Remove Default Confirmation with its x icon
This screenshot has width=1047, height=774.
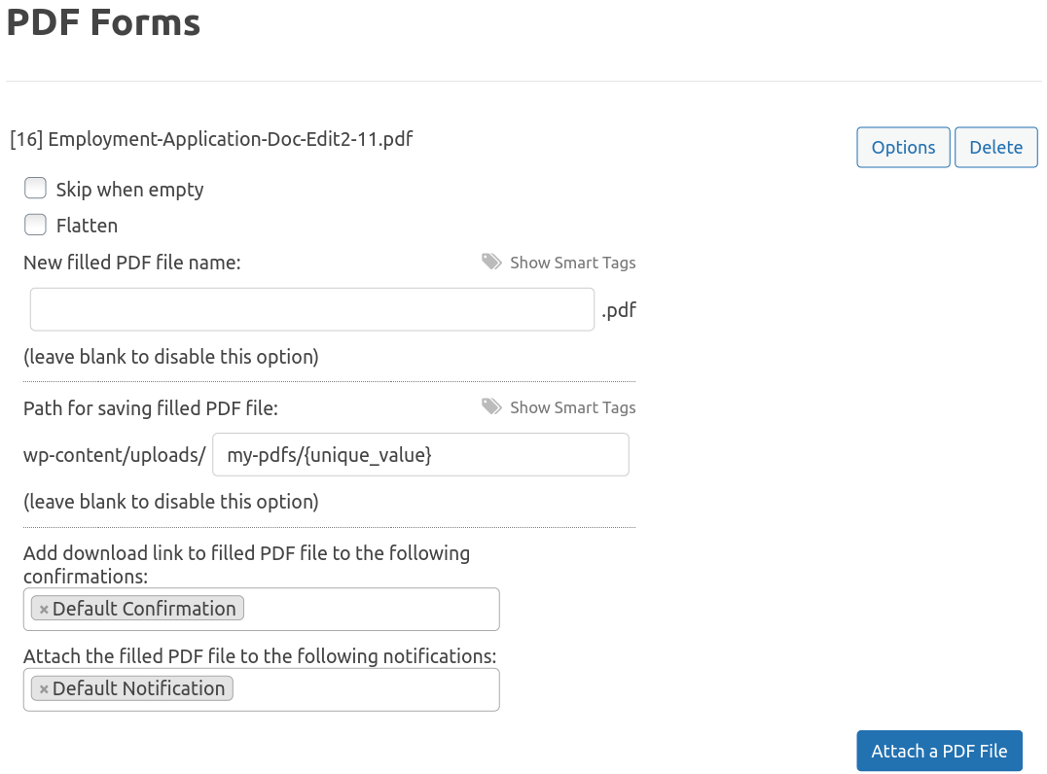44,610
